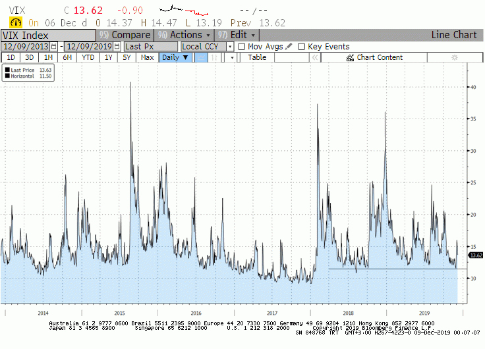Click the 2014 year axis label
Screen dimensions: 485x349
[x=43, y=313]
